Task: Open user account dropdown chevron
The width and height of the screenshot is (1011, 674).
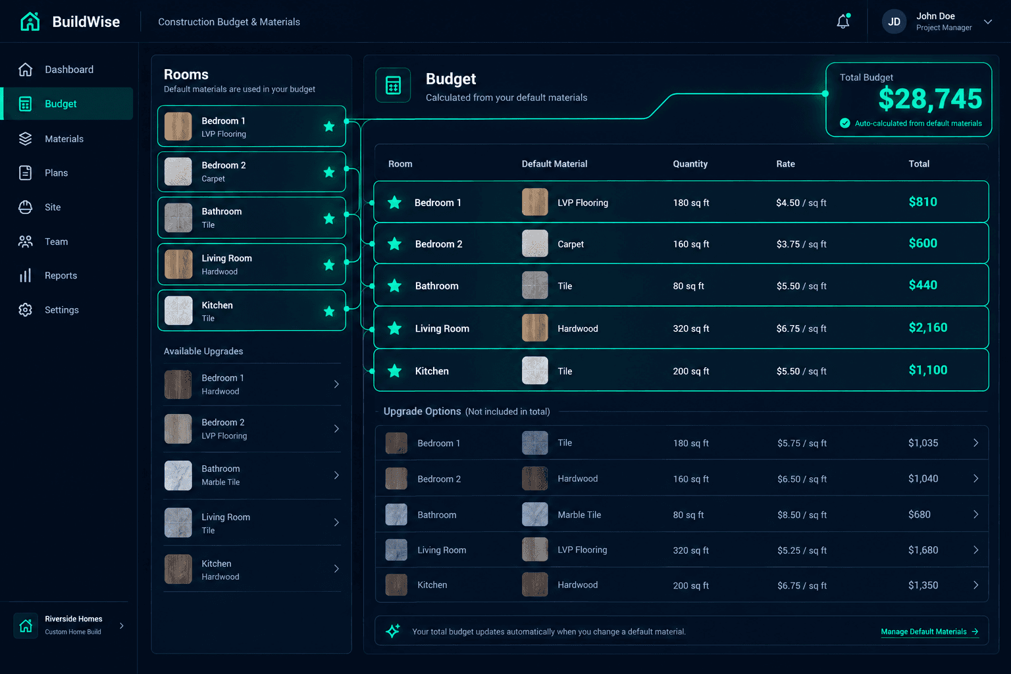Action: (x=988, y=22)
